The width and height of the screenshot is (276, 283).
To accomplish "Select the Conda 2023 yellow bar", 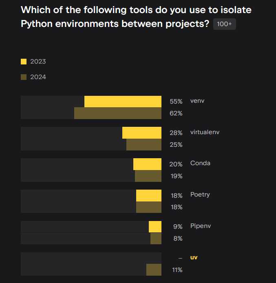I will click(147, 164).
